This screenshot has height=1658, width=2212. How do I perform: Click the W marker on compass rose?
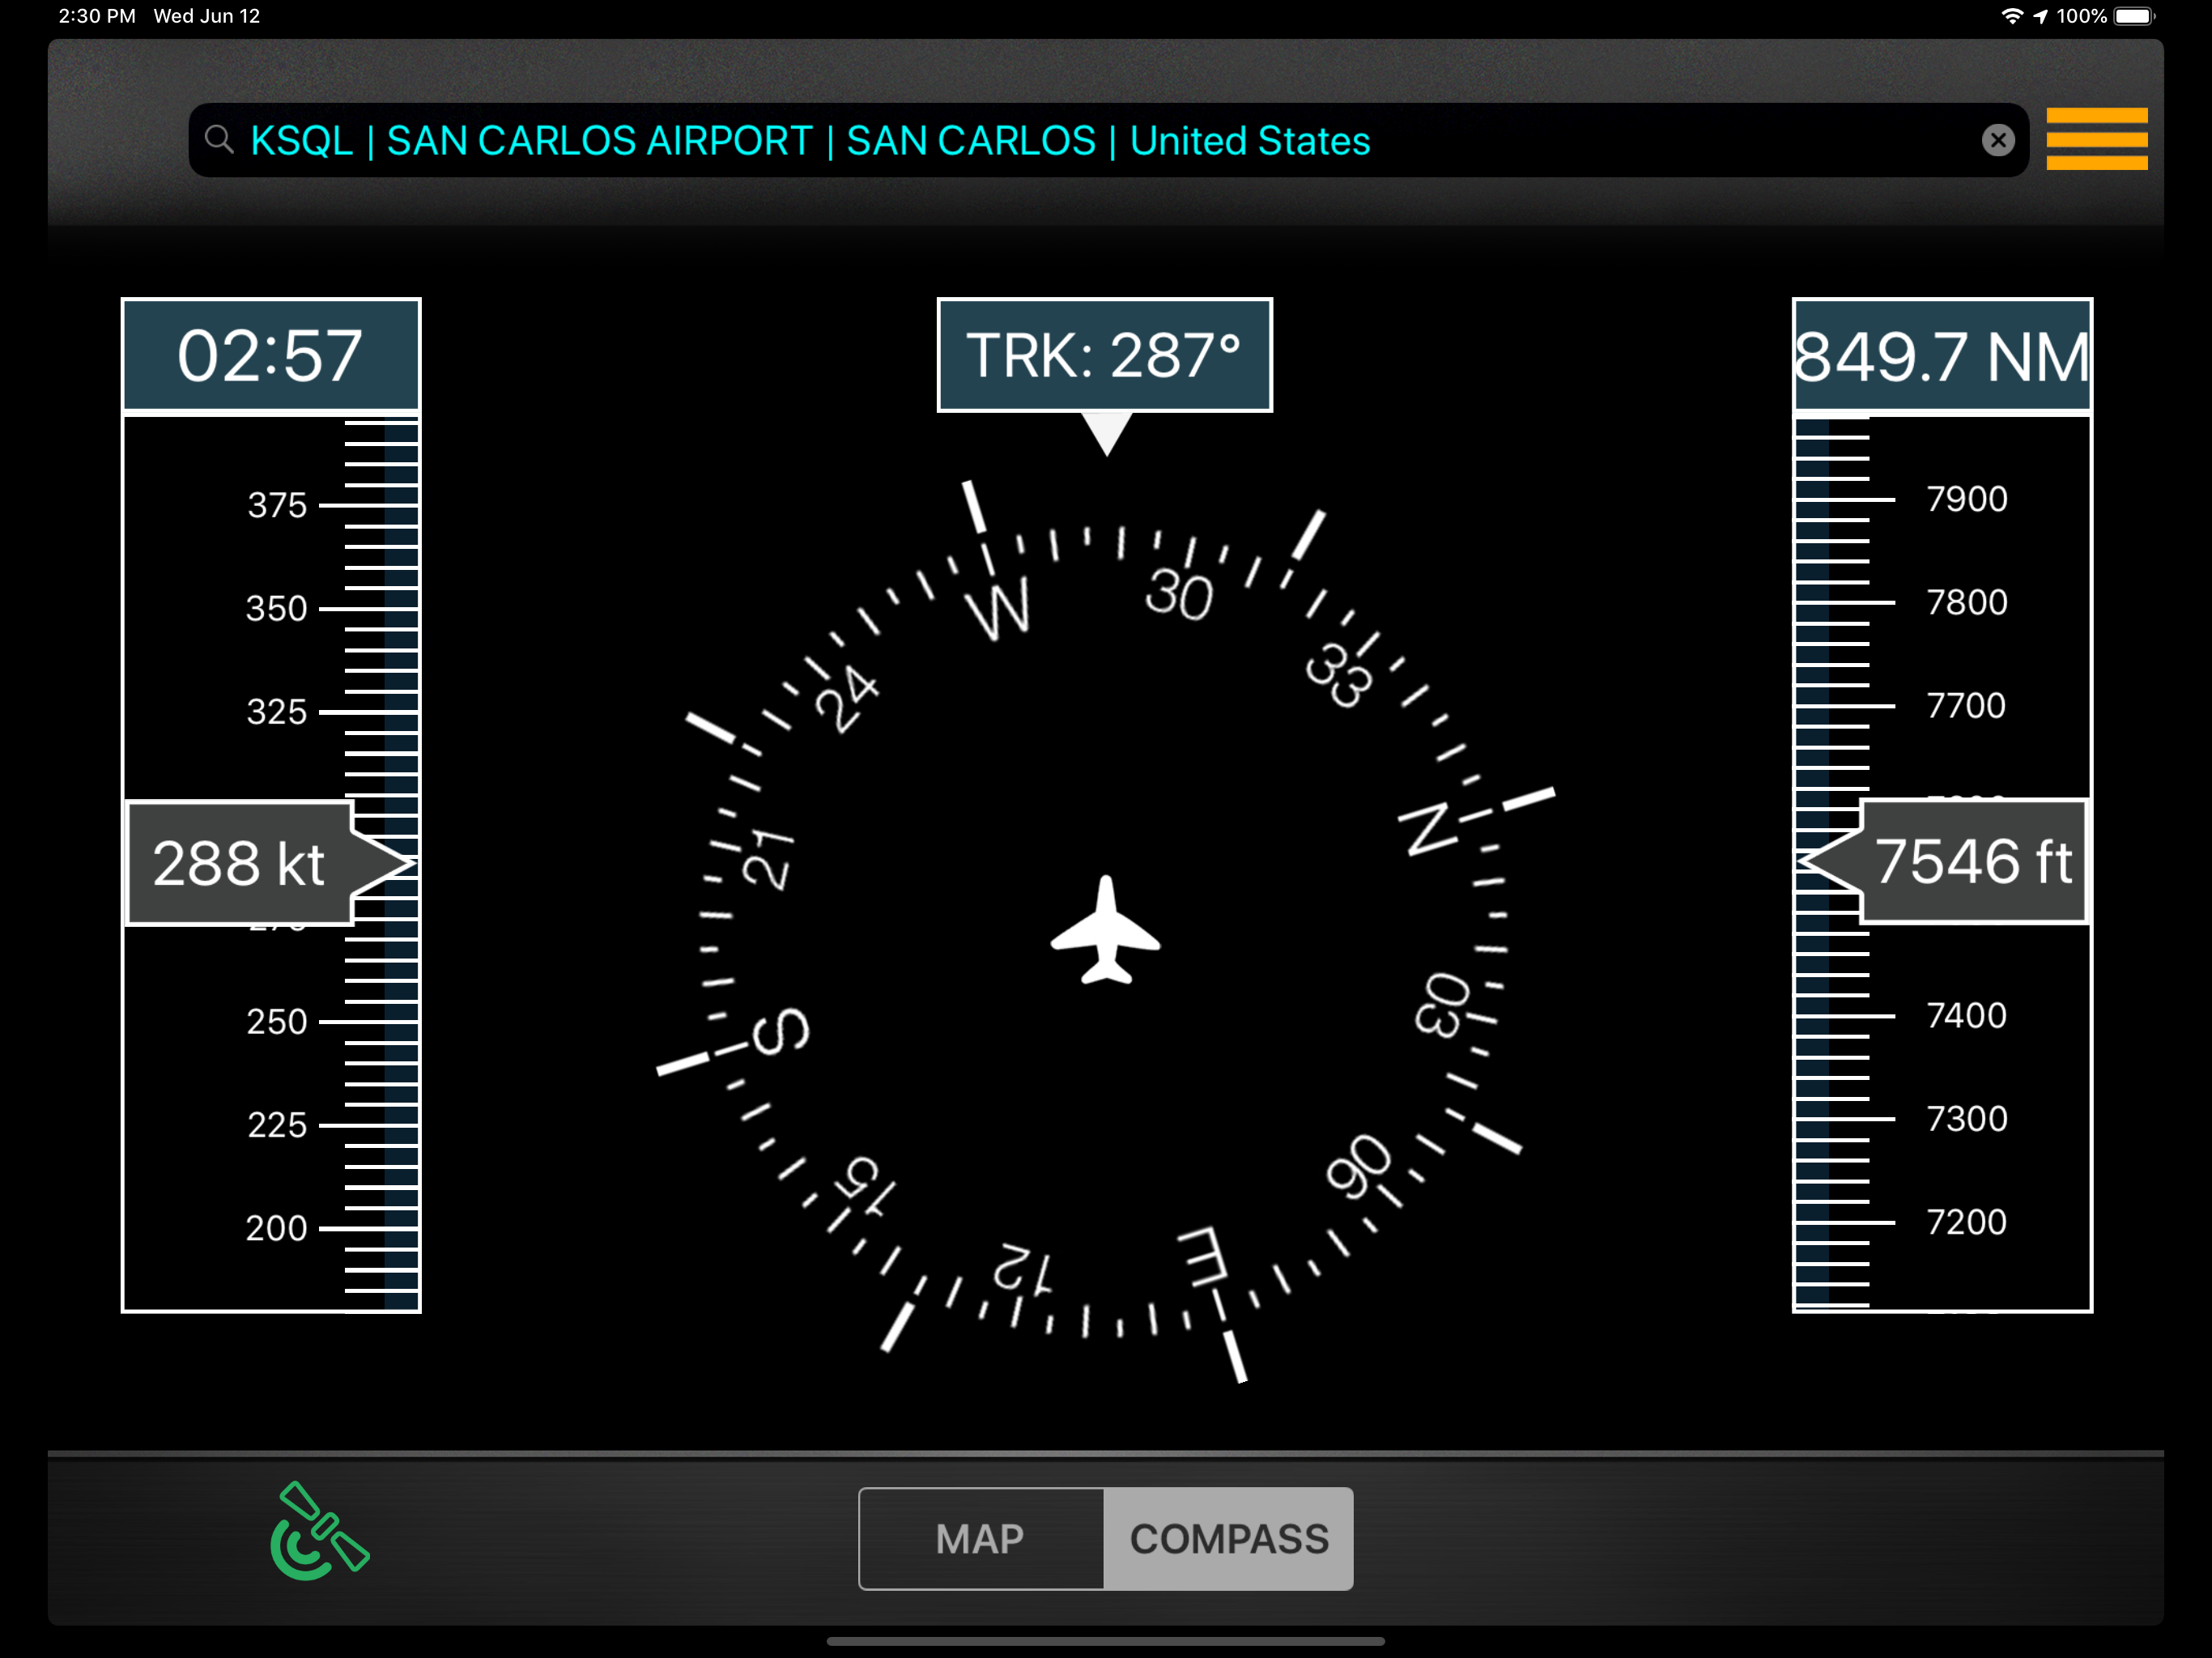[998, 607]
